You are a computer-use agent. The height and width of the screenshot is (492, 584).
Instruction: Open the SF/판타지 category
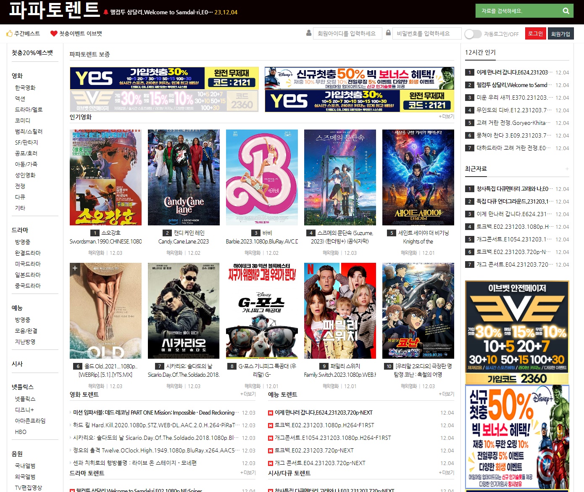click(x=26, y=142)
